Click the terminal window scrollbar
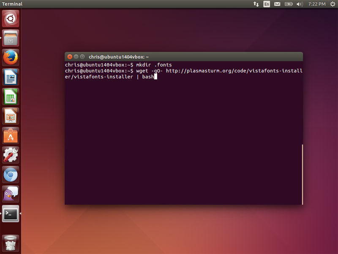This screenshot has width=338, height=254. 302,174
